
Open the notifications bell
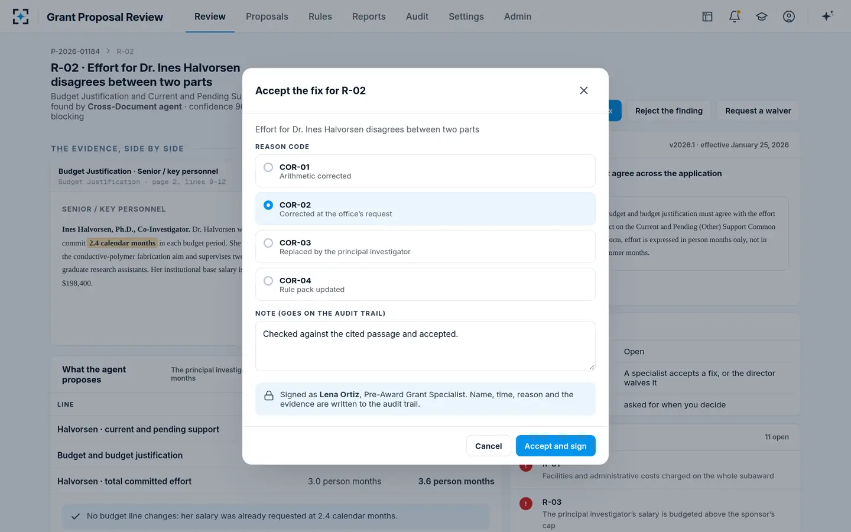pyautogui.click(x=735, y=17)
